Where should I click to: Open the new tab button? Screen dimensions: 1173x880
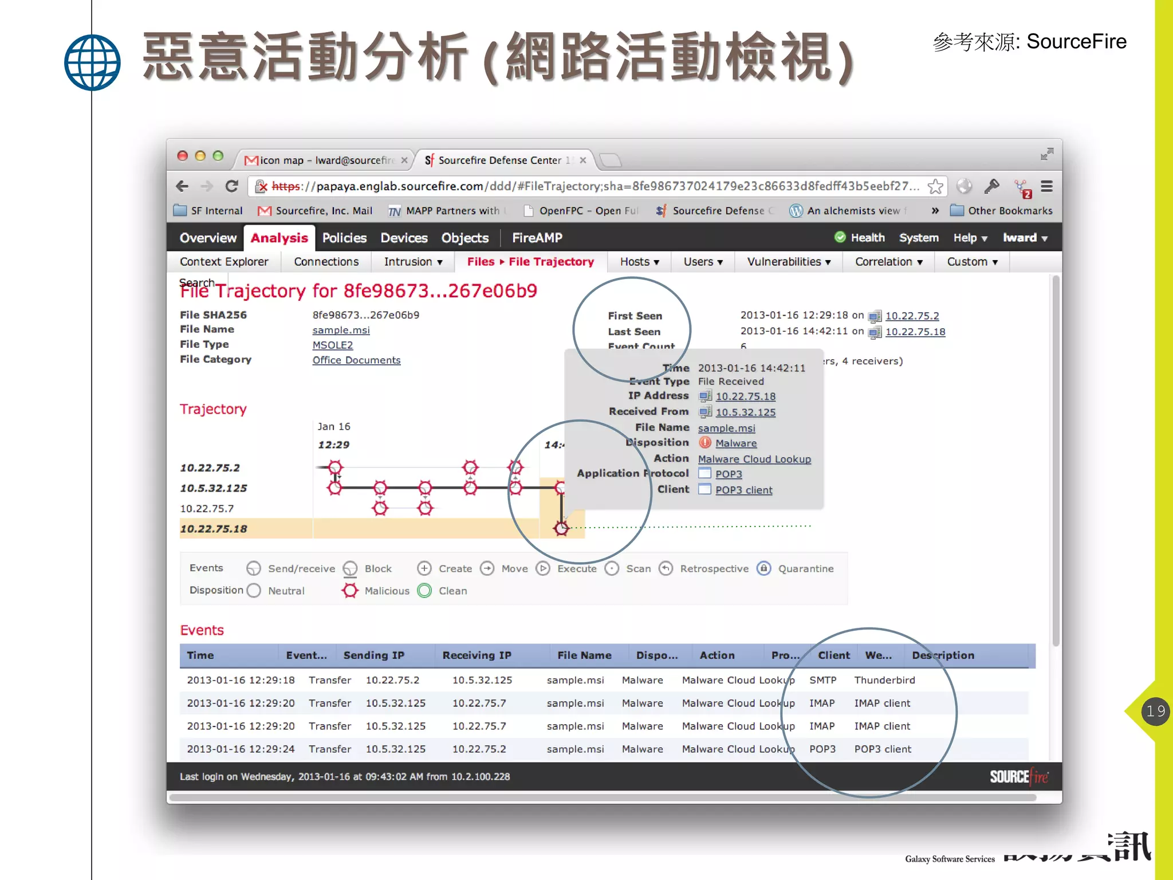coord(611,160)
